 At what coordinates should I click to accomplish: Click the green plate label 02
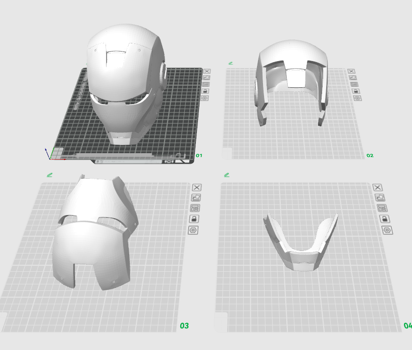(x=370, y=156)
